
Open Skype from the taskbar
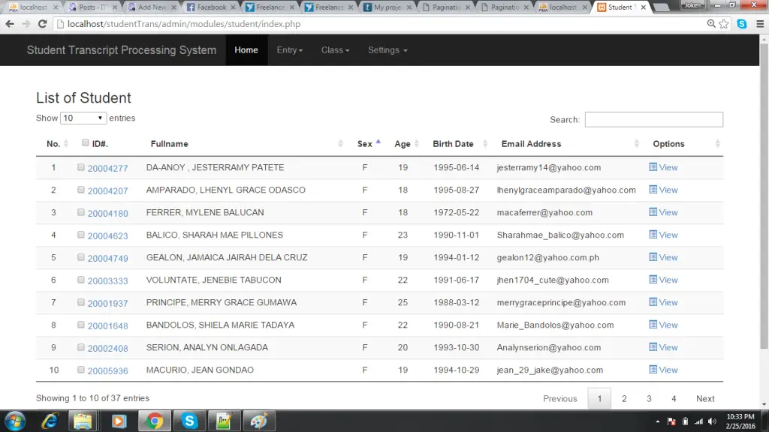click(189, 421)
